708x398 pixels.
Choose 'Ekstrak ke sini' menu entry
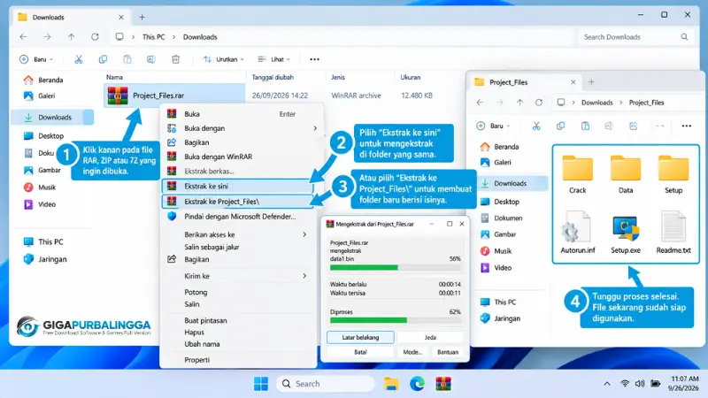238,186
